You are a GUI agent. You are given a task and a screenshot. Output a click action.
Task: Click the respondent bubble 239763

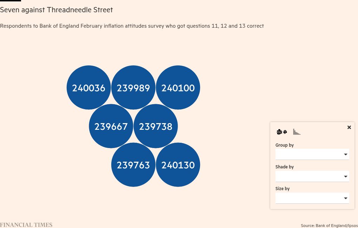pyautogui.click(x=133, y=165)
